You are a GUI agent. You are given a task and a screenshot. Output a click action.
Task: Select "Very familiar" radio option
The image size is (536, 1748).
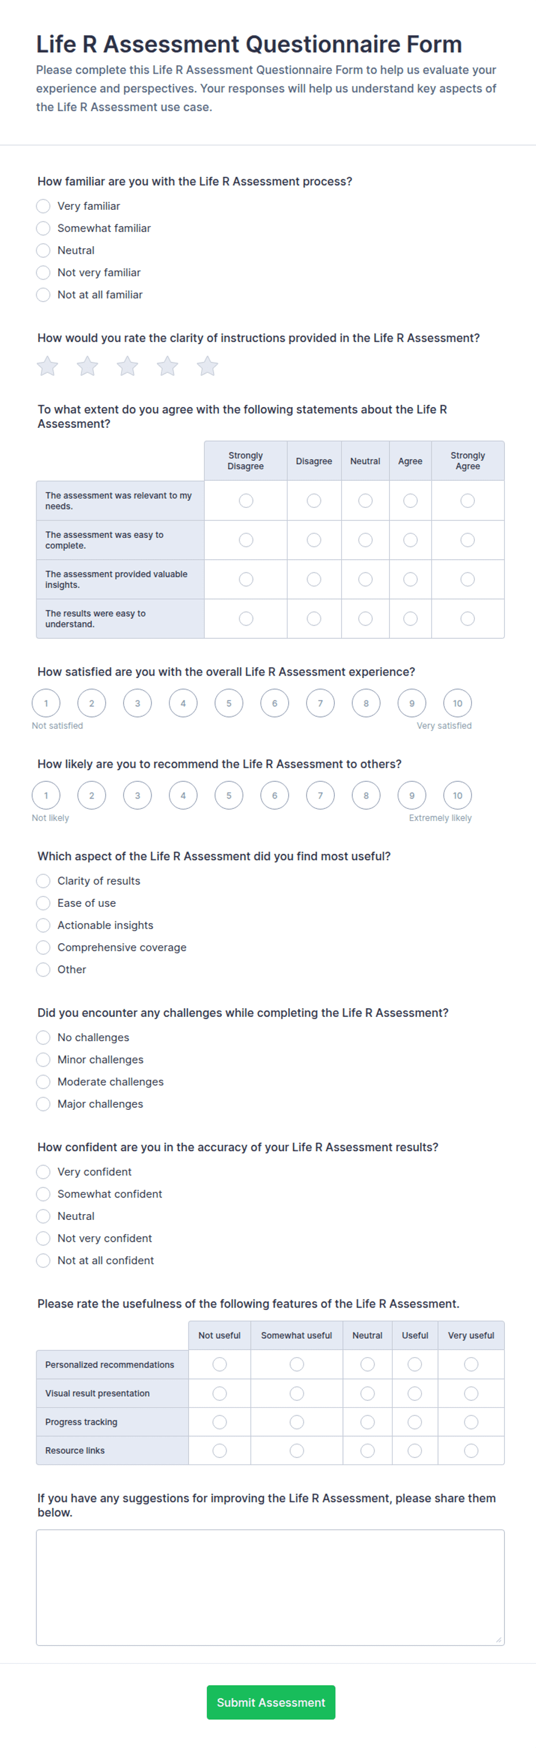coord(43,206)
